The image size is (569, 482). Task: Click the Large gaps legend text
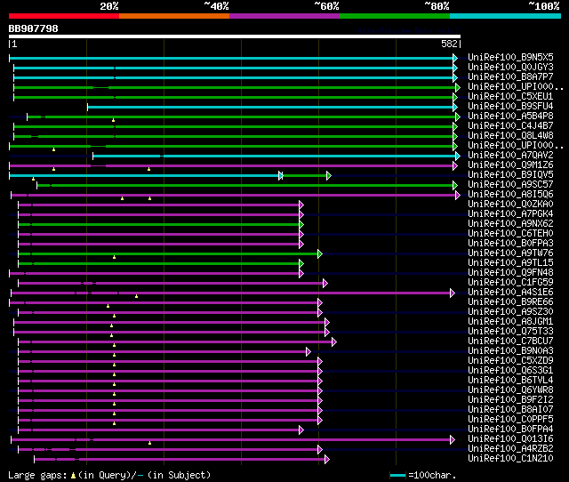(108, 475)
